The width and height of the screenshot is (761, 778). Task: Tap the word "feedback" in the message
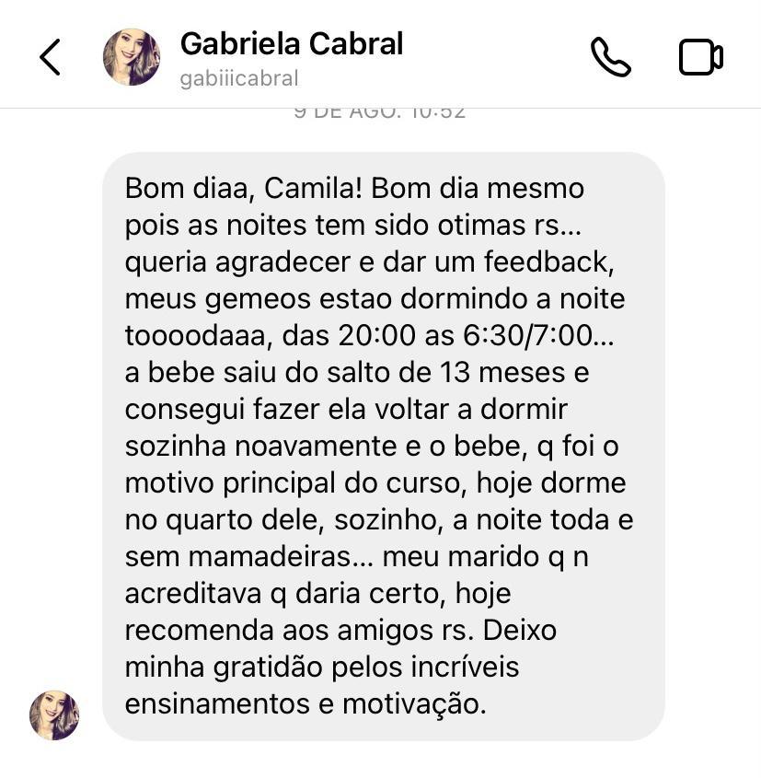pyautogui.click(x=548, y=262)
